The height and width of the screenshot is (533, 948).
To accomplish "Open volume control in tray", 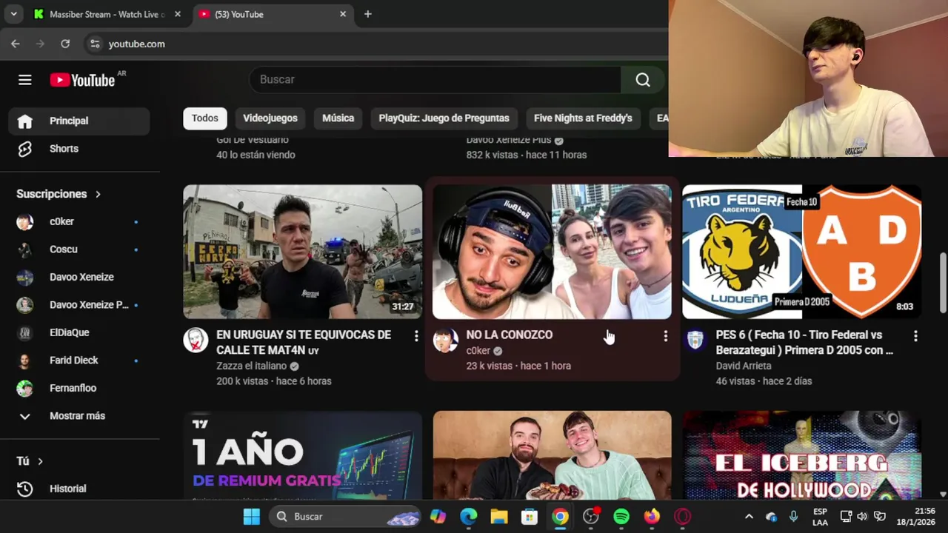I will pyautogui.click(x=862, y=517).
